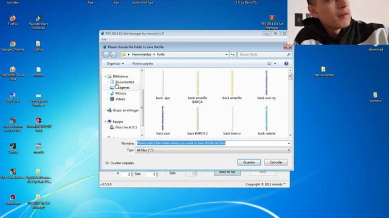
Task: Open the Wondershare Filmora9 desktop shortcut
Action: pos(38,22)
